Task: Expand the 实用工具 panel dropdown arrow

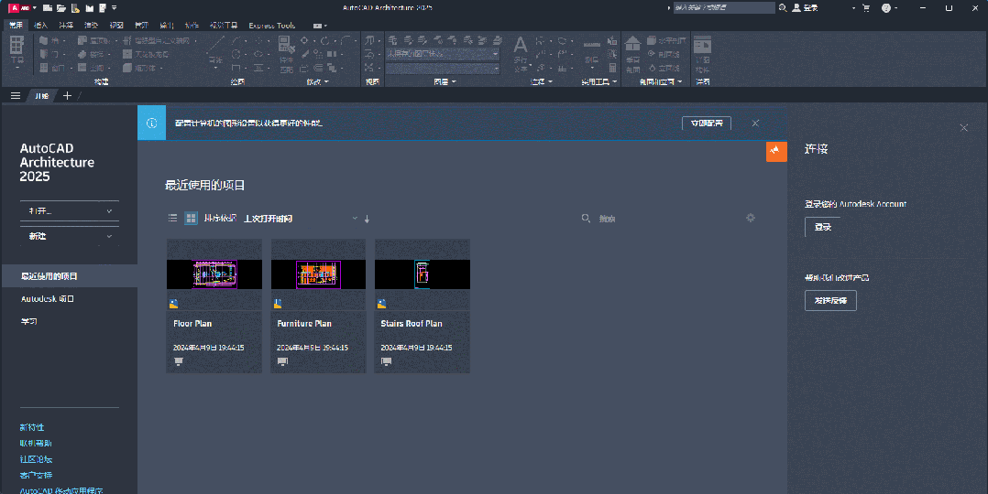Action: 614,81
